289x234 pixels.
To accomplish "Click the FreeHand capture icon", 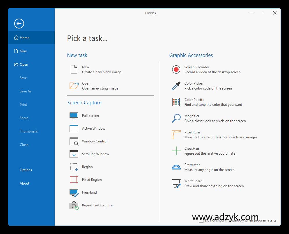I will pos(74,193).
